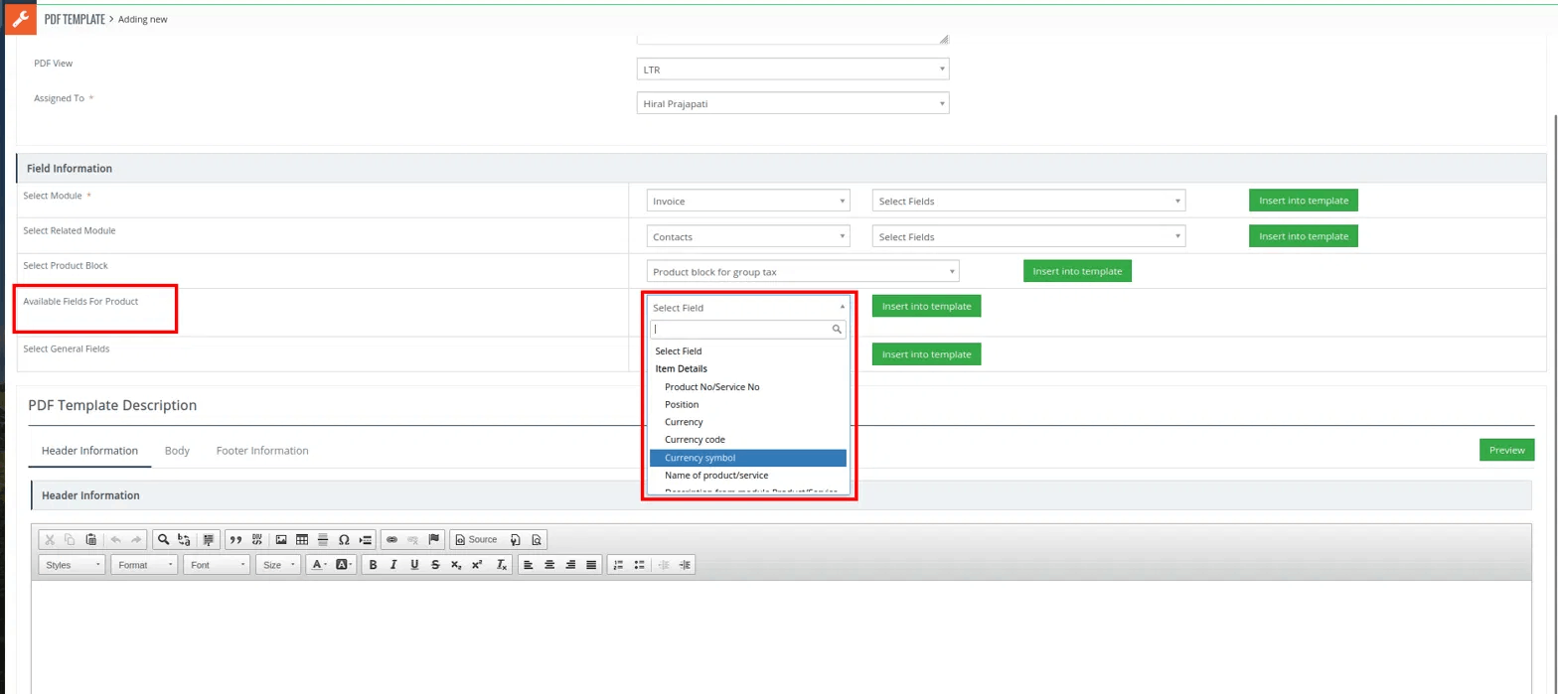Open the Background Color picker
The height and width of the screenshot is (694, 1558).
(x=344, y=565)
